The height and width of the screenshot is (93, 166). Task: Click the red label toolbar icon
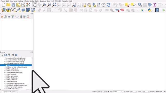122,10
